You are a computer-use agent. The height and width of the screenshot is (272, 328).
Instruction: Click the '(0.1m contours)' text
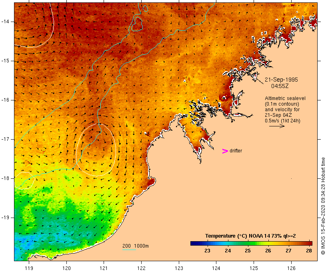282,104
